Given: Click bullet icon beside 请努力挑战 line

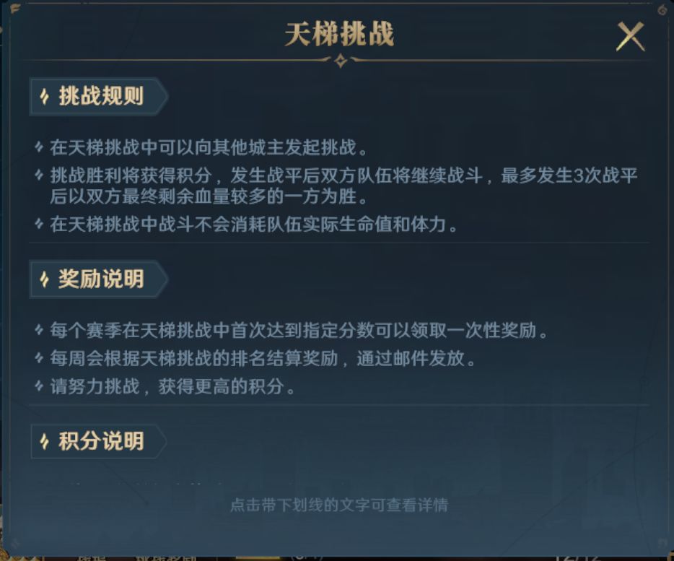Looking at the screenshot, I should [39, 386].
